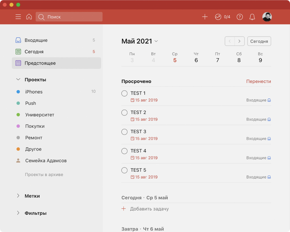
Task: Click the date icon under TEST 2
Action: click(x=133, y=119)
